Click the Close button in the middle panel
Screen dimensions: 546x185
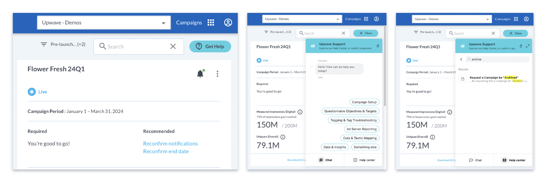click(x=366, y=33)
